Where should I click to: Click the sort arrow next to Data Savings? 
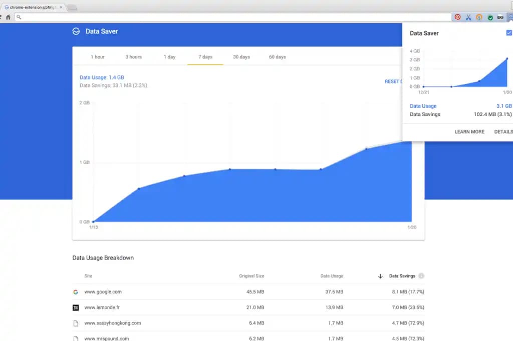380,276
